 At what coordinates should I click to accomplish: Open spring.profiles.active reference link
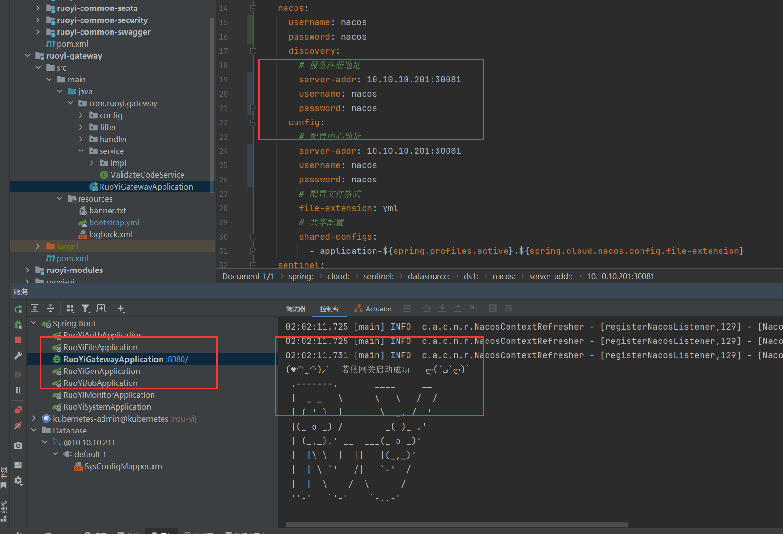[x=451, y=251]
